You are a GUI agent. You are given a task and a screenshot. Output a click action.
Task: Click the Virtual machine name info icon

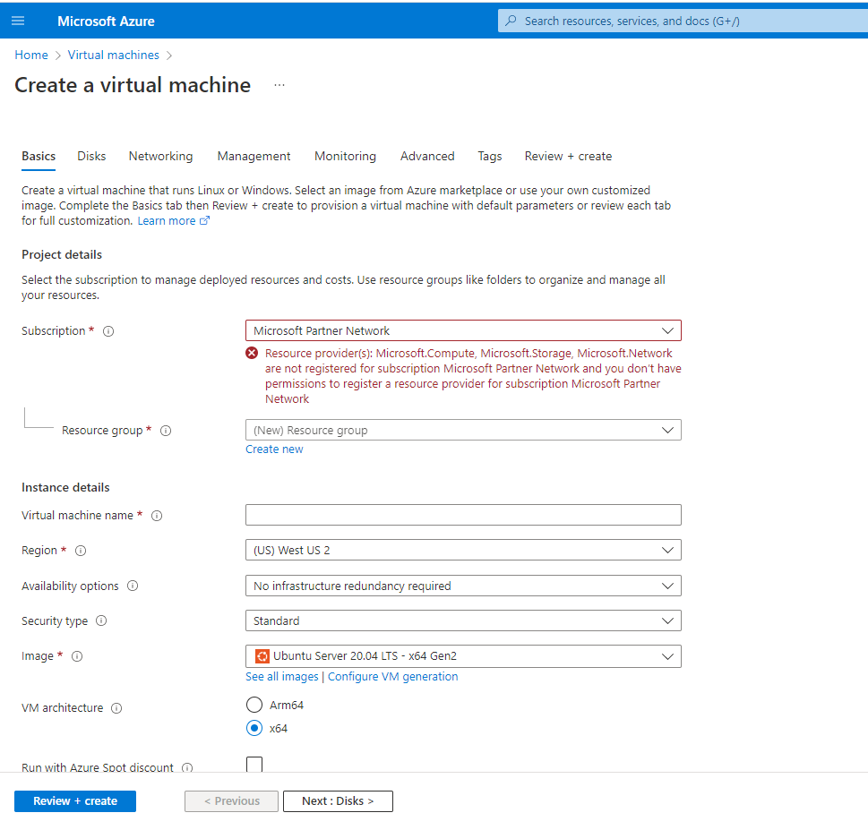(x=157, y=516)
